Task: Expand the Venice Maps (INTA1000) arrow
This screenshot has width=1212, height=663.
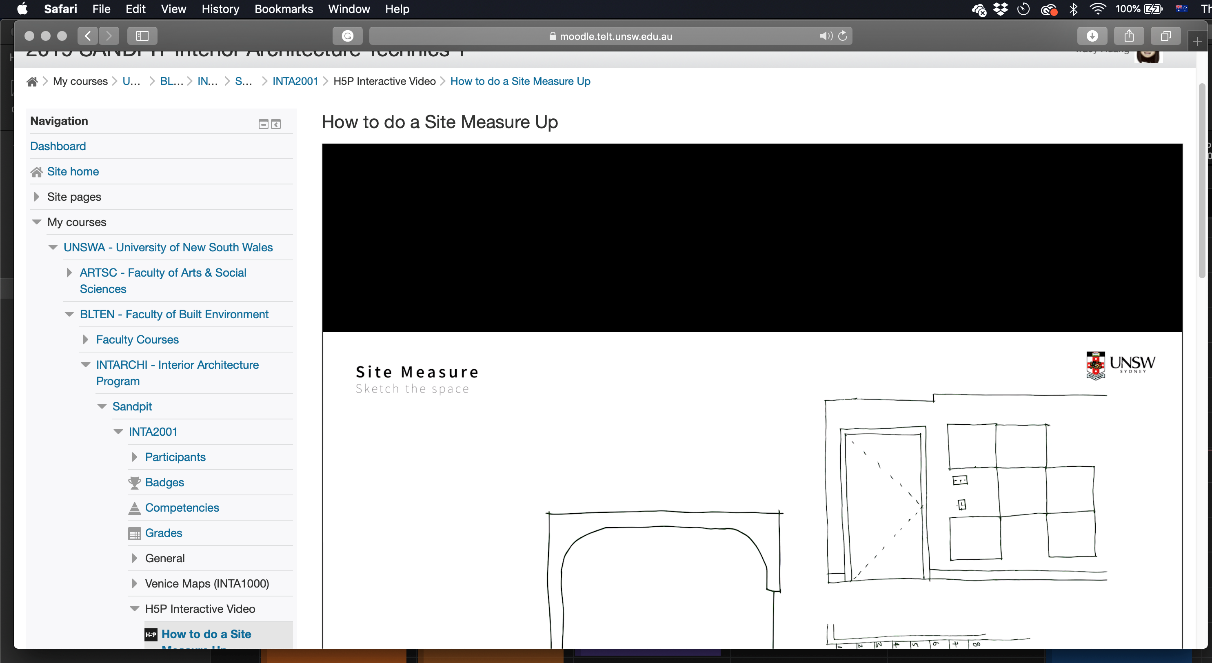Action: (135, 583)
